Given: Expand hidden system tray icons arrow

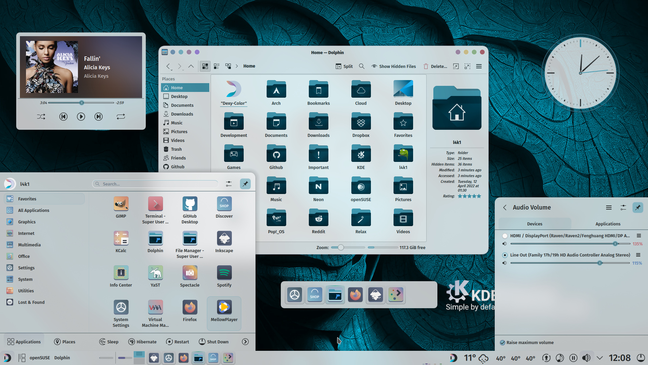Looking at the screenshot, I should pyautogui.click(x=600, y=358).
